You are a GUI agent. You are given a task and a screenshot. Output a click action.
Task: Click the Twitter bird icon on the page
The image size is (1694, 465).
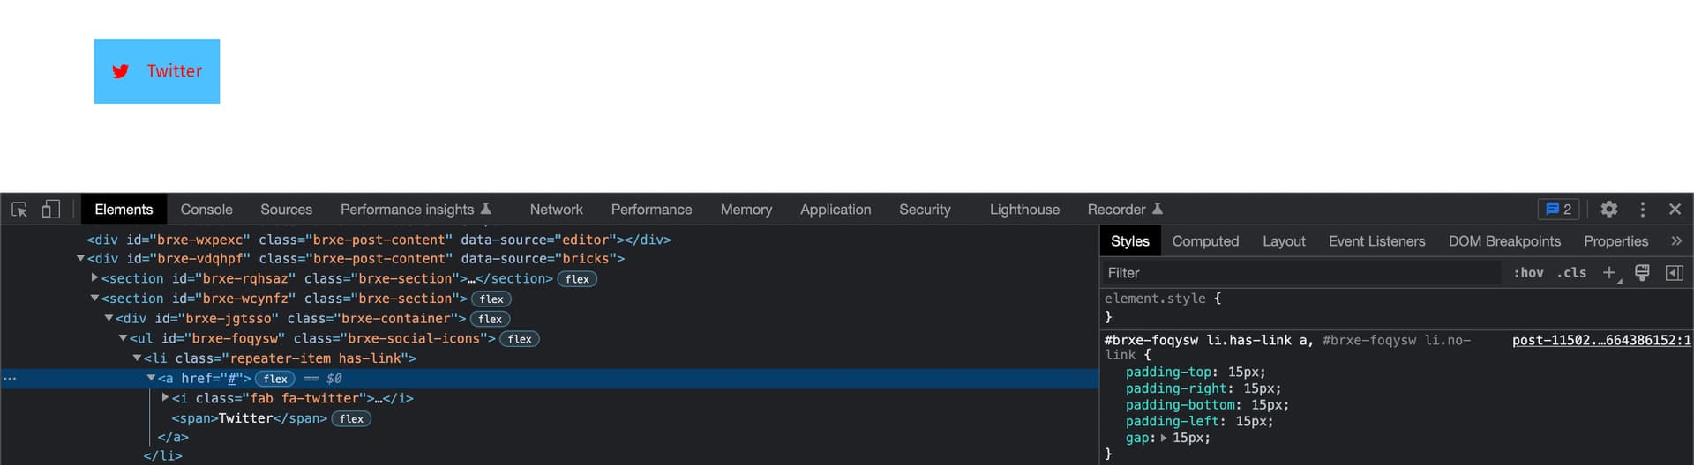121,71
